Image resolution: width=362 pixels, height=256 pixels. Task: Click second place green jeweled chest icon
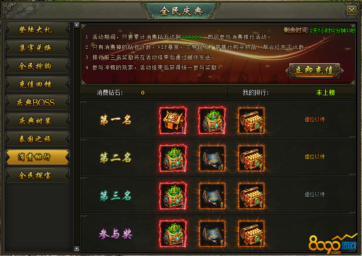(x=173, y=158)
